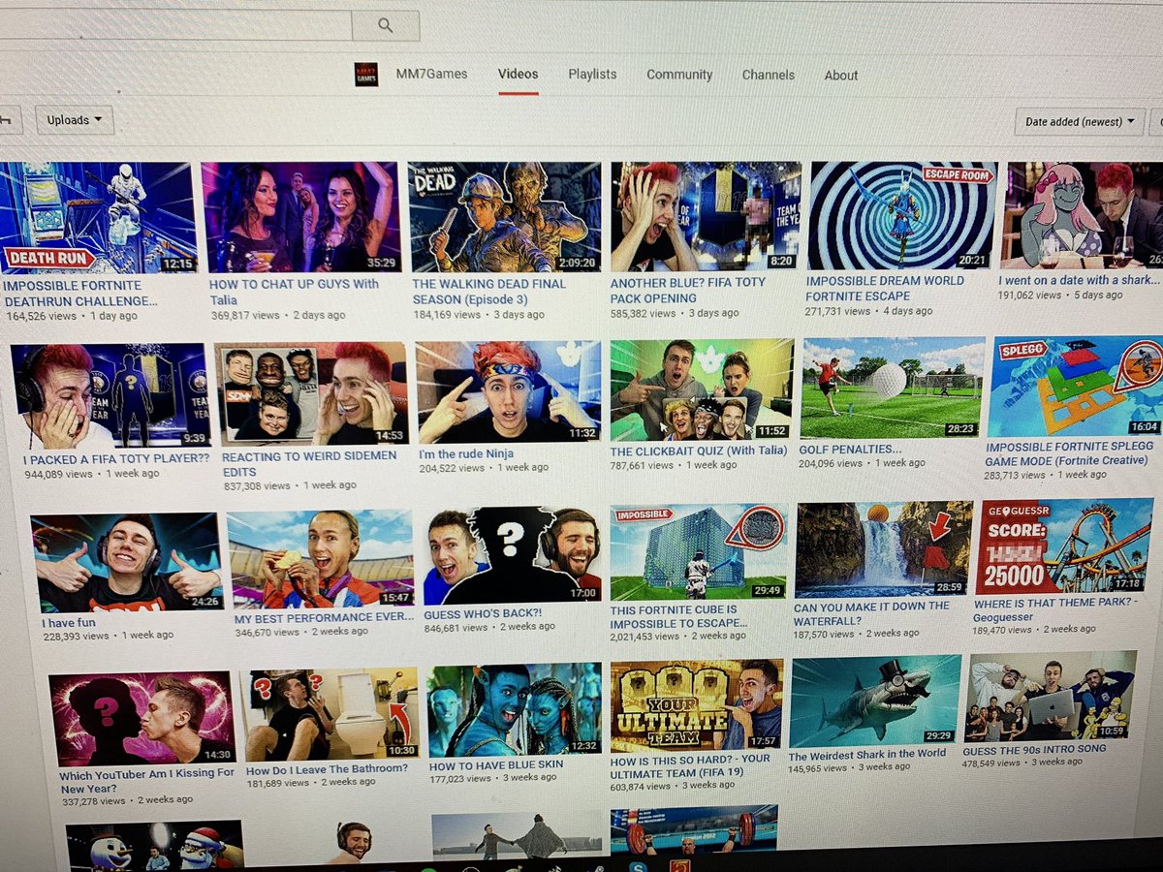Click '2:09:20' duration badge on Walking Dead
This screenshot has height=872, width=1163.
[576, 262]
